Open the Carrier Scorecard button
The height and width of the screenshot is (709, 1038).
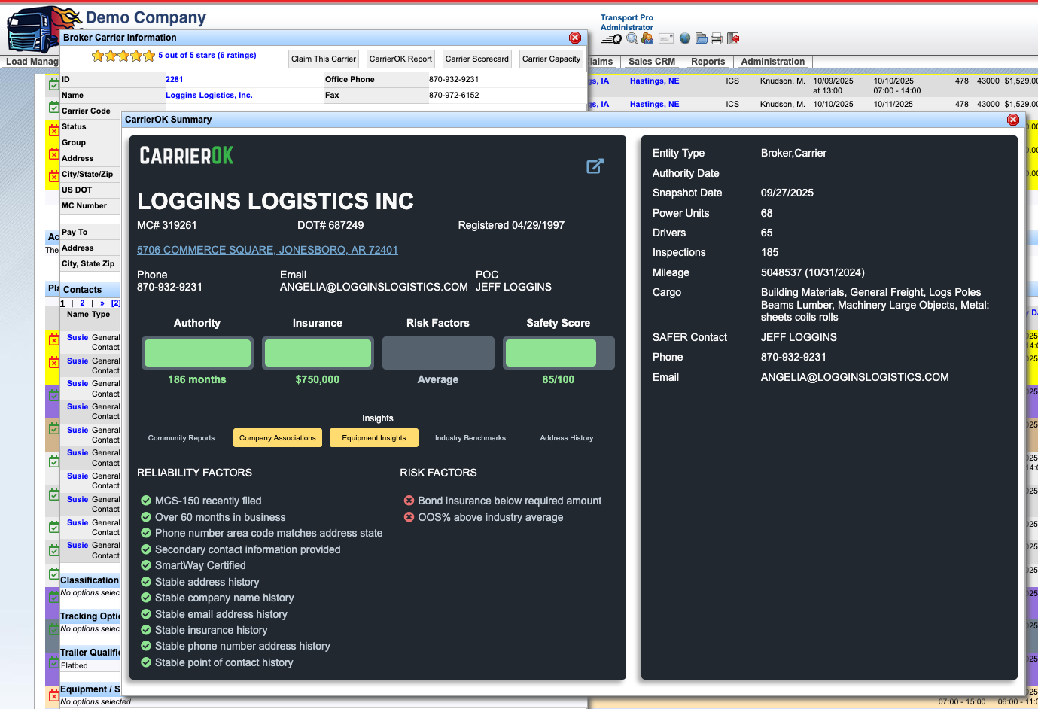pyautogui.click(x=477, y=59)
